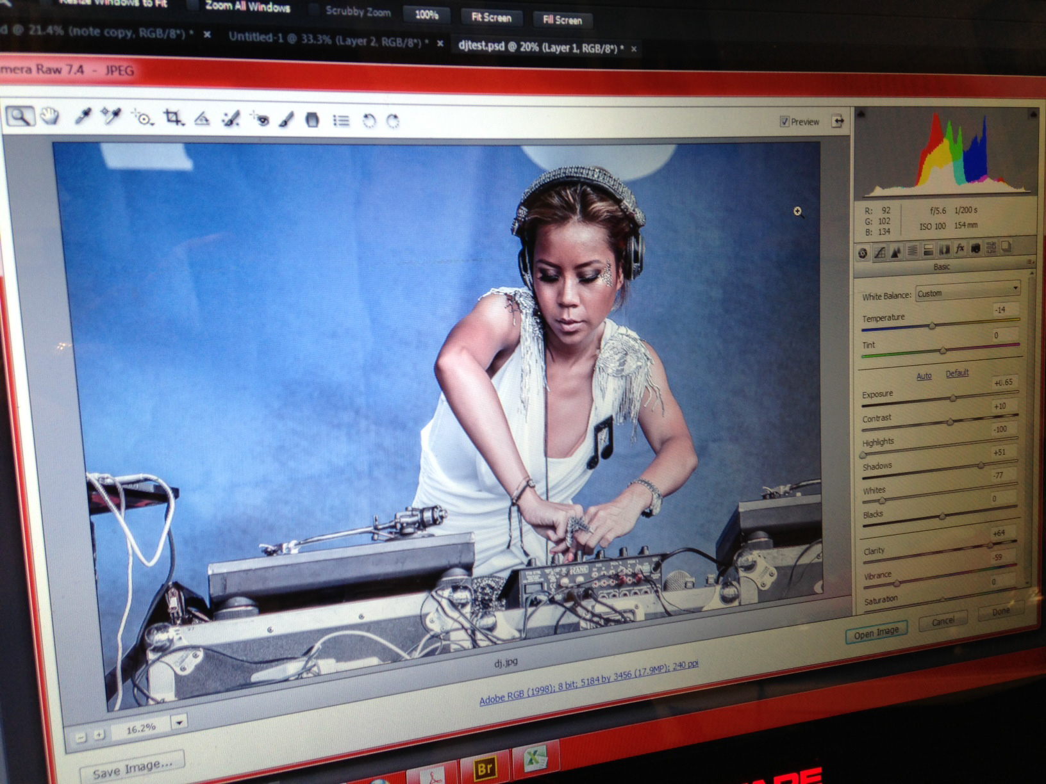Click the Temperature slider handle
This screenshot has height=784, width=1046.
point(932,326)
